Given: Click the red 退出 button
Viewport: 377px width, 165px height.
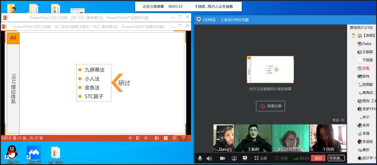Looking at the screenshot, I should tap(318, 158).
